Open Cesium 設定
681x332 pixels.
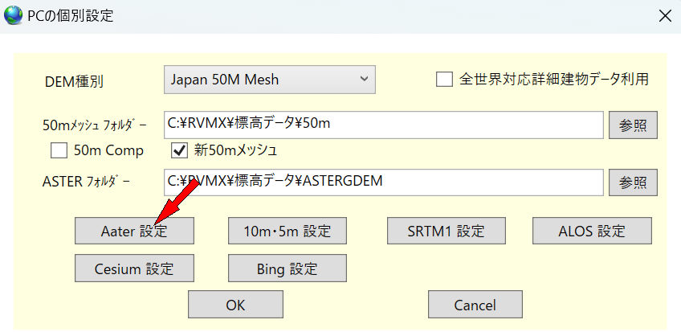tap(134, 268)
